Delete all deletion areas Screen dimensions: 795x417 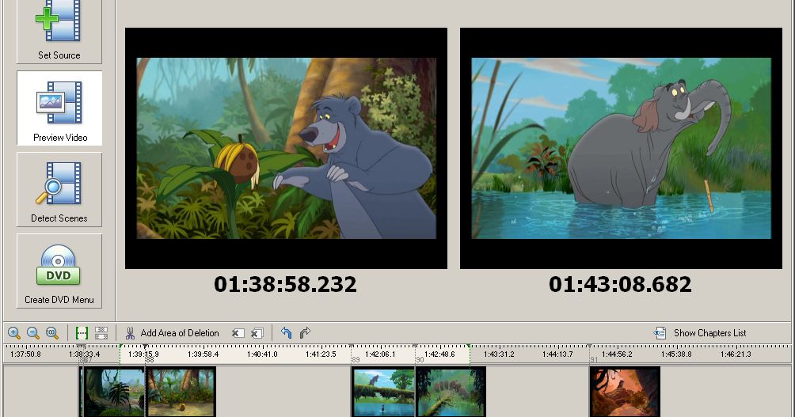[x=257, y=333]
